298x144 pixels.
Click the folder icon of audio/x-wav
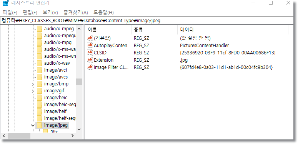[x=39, y=63]
